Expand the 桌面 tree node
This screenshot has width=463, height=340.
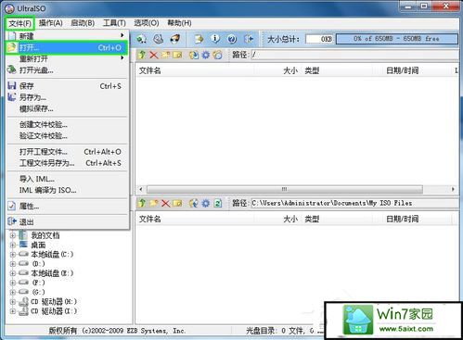point(13,245)
